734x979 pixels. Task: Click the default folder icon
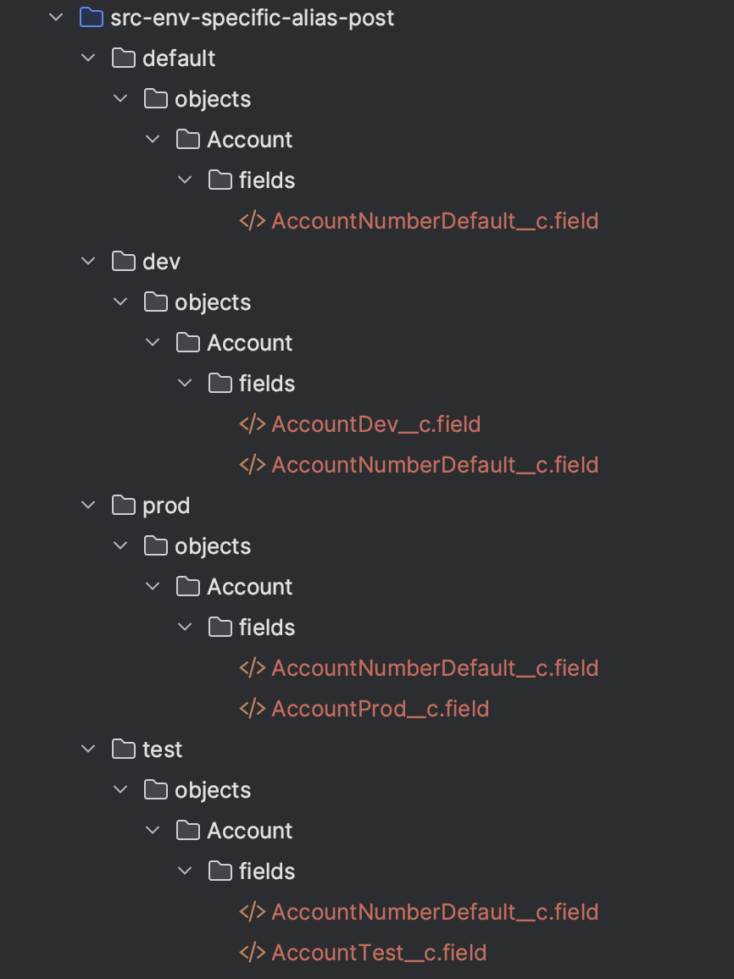(x=124, y=58)
